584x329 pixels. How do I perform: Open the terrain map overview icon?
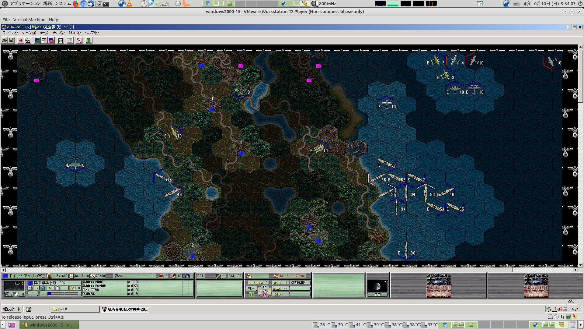pos(37,41)
